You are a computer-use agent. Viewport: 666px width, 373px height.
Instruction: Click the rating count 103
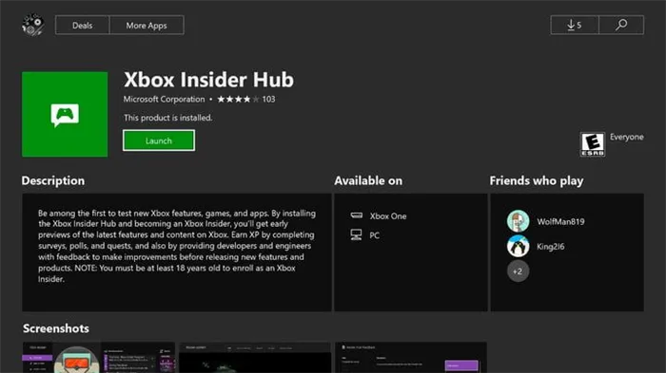[268, 100]
